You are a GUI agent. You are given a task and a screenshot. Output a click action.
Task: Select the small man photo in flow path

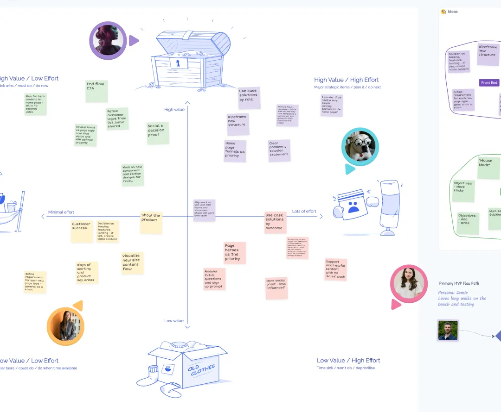pyautogui.click(x=448, y=331)
